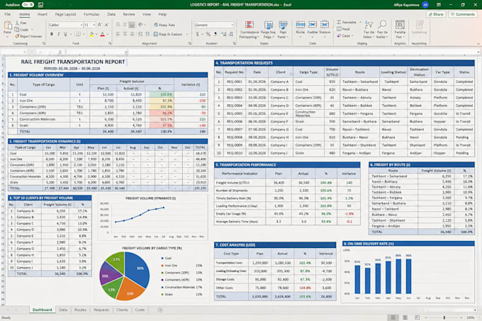This screenshot has height=321, width=482.
Task: Click the conditional formatting icon in Styles
Action: pos(250,25)
